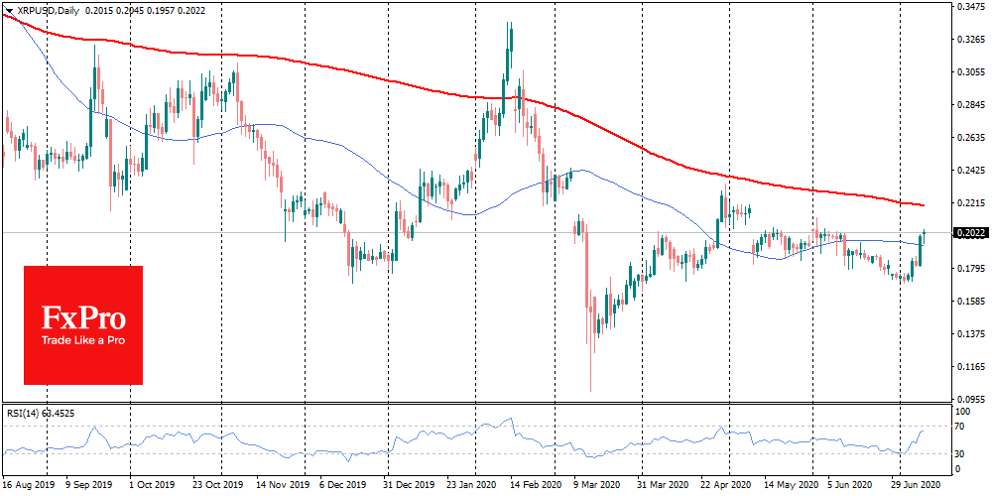Click the 22 Apr 2020 date label
The image size is (992, 496).
[729, 484]
